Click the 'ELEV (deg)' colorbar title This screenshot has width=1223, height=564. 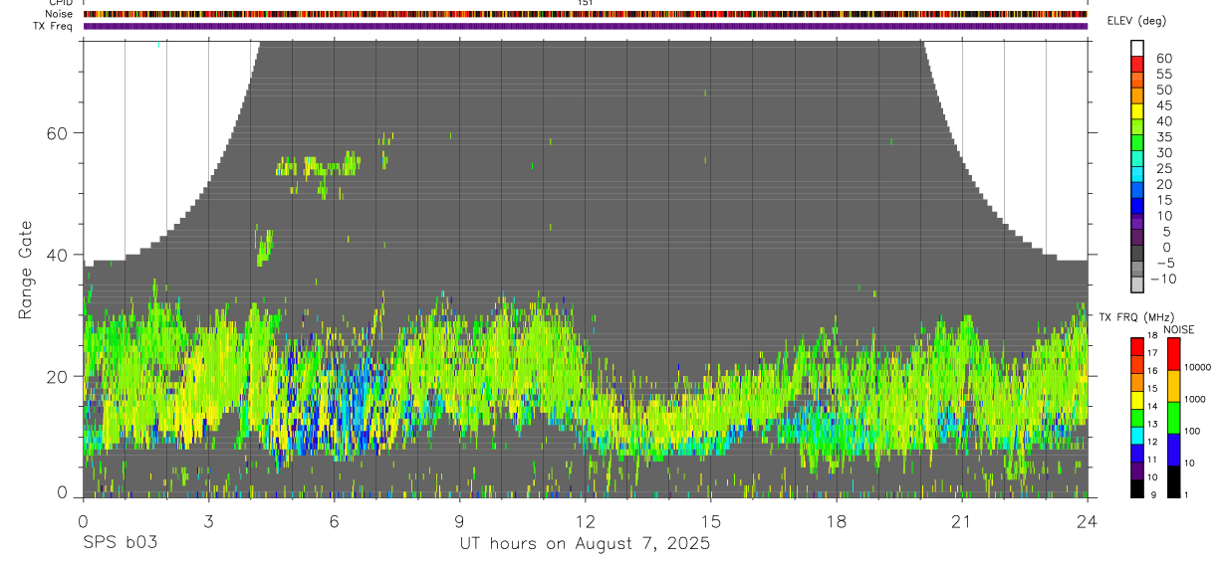tap(1136, 21)
